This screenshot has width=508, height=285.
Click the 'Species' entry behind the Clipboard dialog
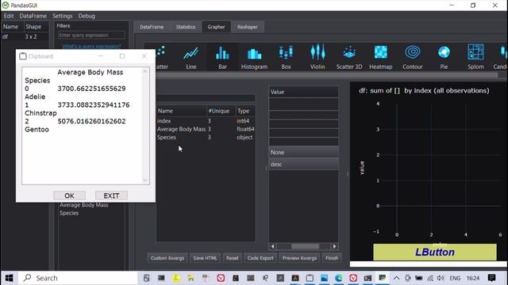(x=69, y=213)
